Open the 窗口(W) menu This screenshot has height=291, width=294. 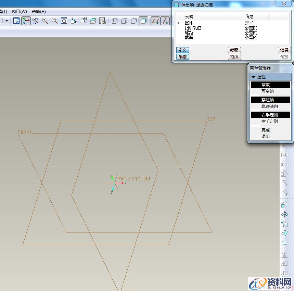19,11
